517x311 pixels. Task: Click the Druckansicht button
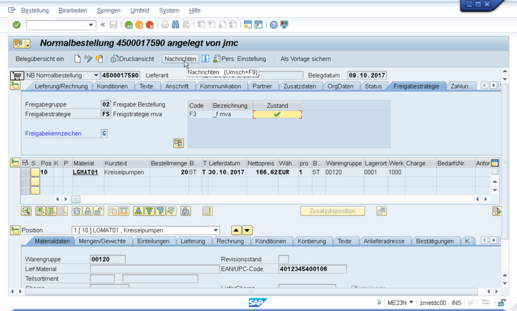132,59
